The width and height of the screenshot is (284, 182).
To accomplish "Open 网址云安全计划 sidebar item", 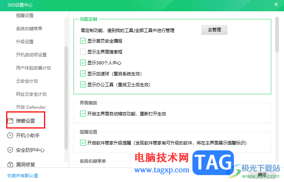I will [x=31, y=94].
